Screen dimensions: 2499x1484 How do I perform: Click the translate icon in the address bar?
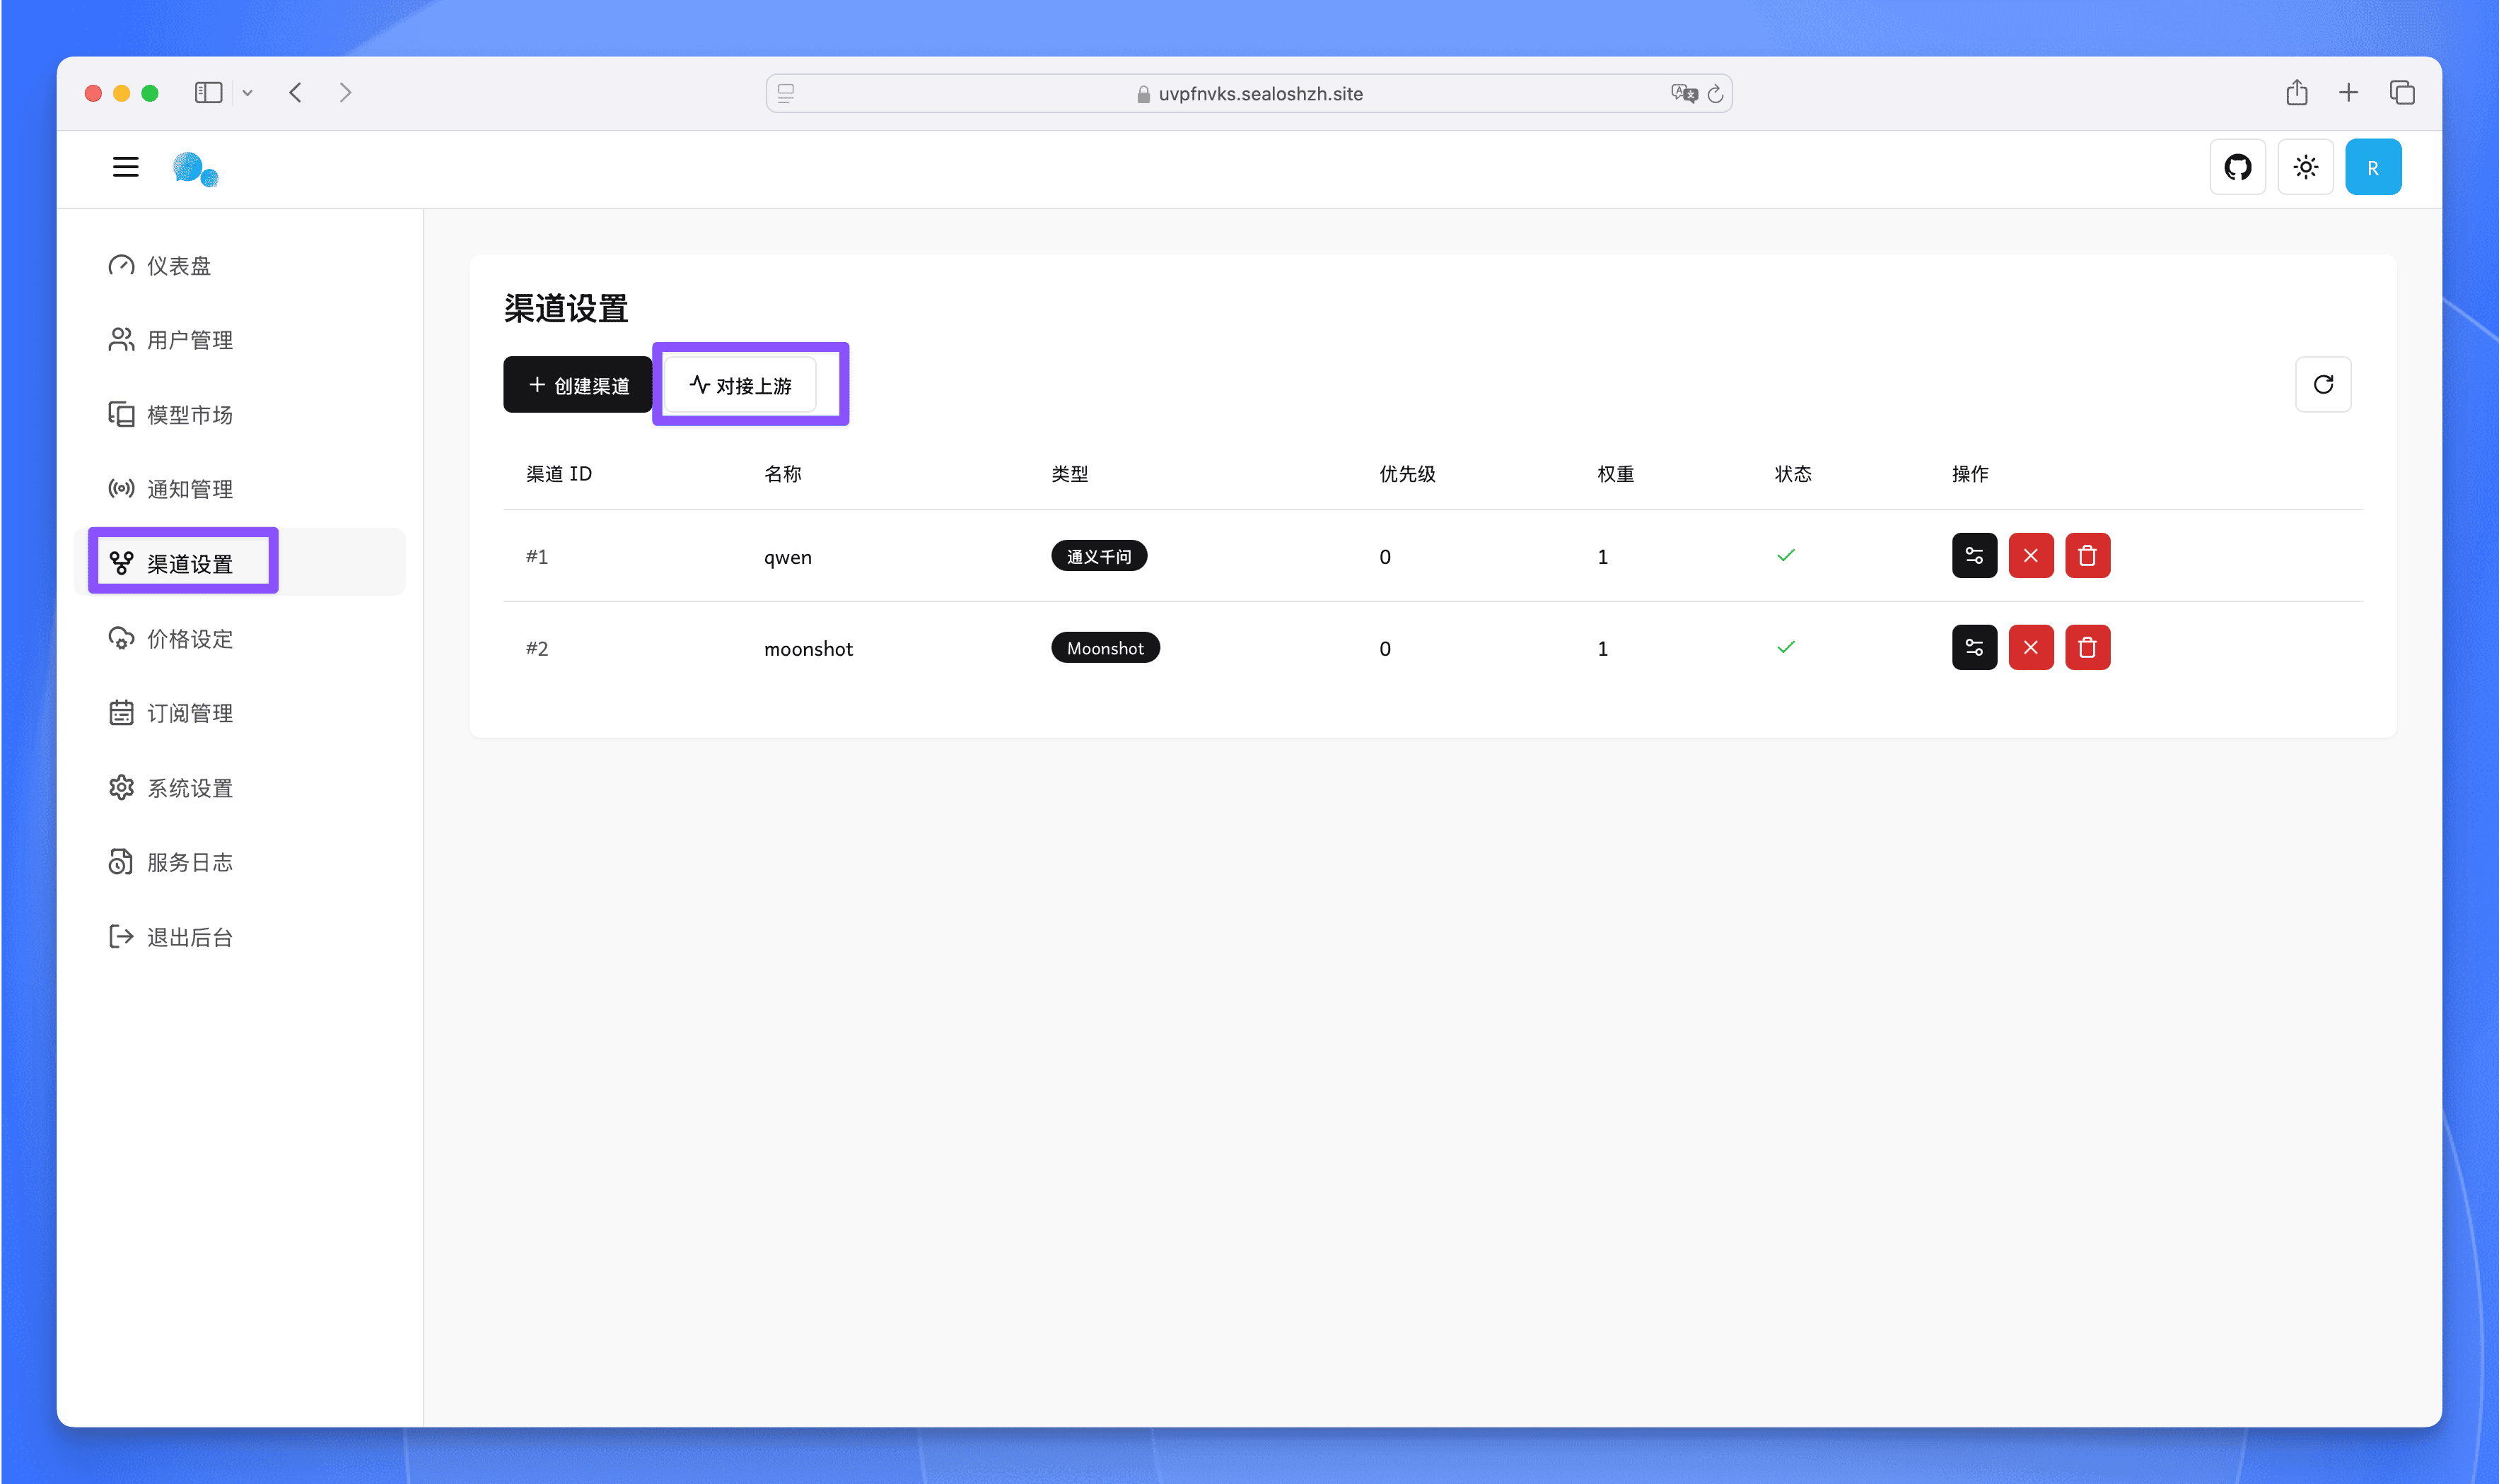click(x=1684, y=93)
